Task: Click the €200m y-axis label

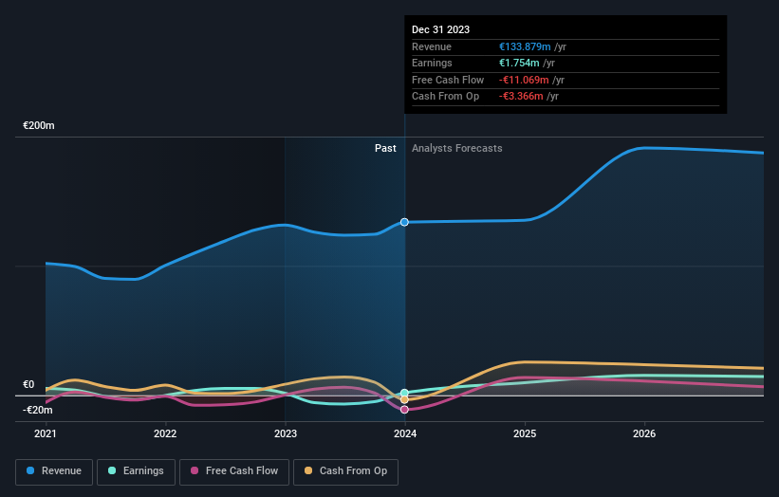Action: pos(39,125)
